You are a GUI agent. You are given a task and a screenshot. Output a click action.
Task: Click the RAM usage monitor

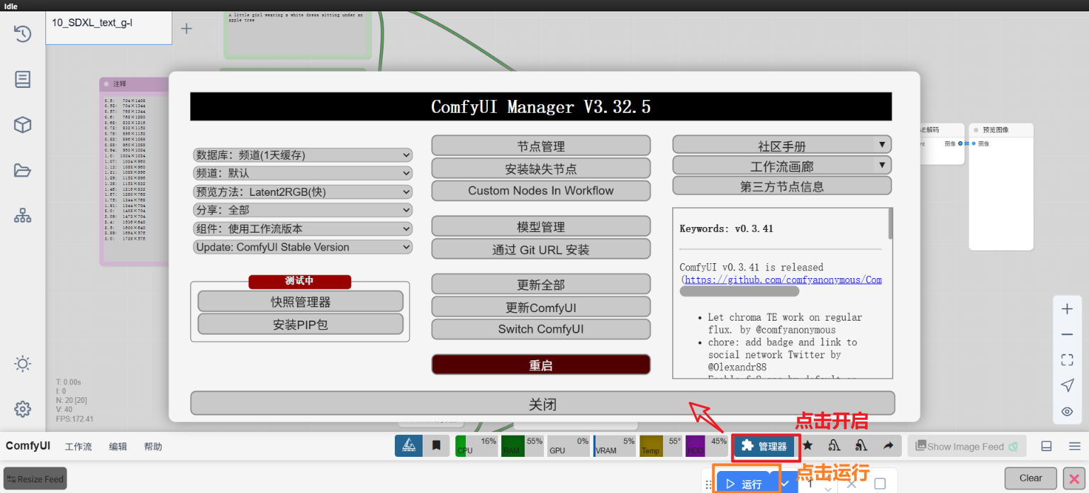522,445
